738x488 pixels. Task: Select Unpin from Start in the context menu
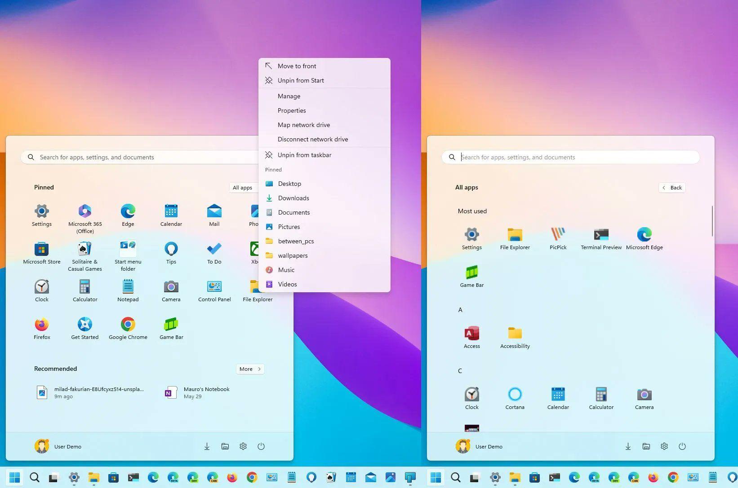tap(301, 80)
